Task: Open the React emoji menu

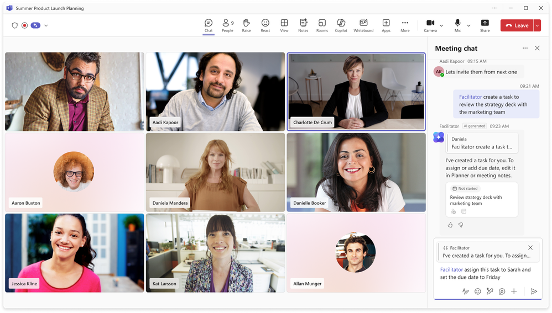Action: (x=265, y=25)
